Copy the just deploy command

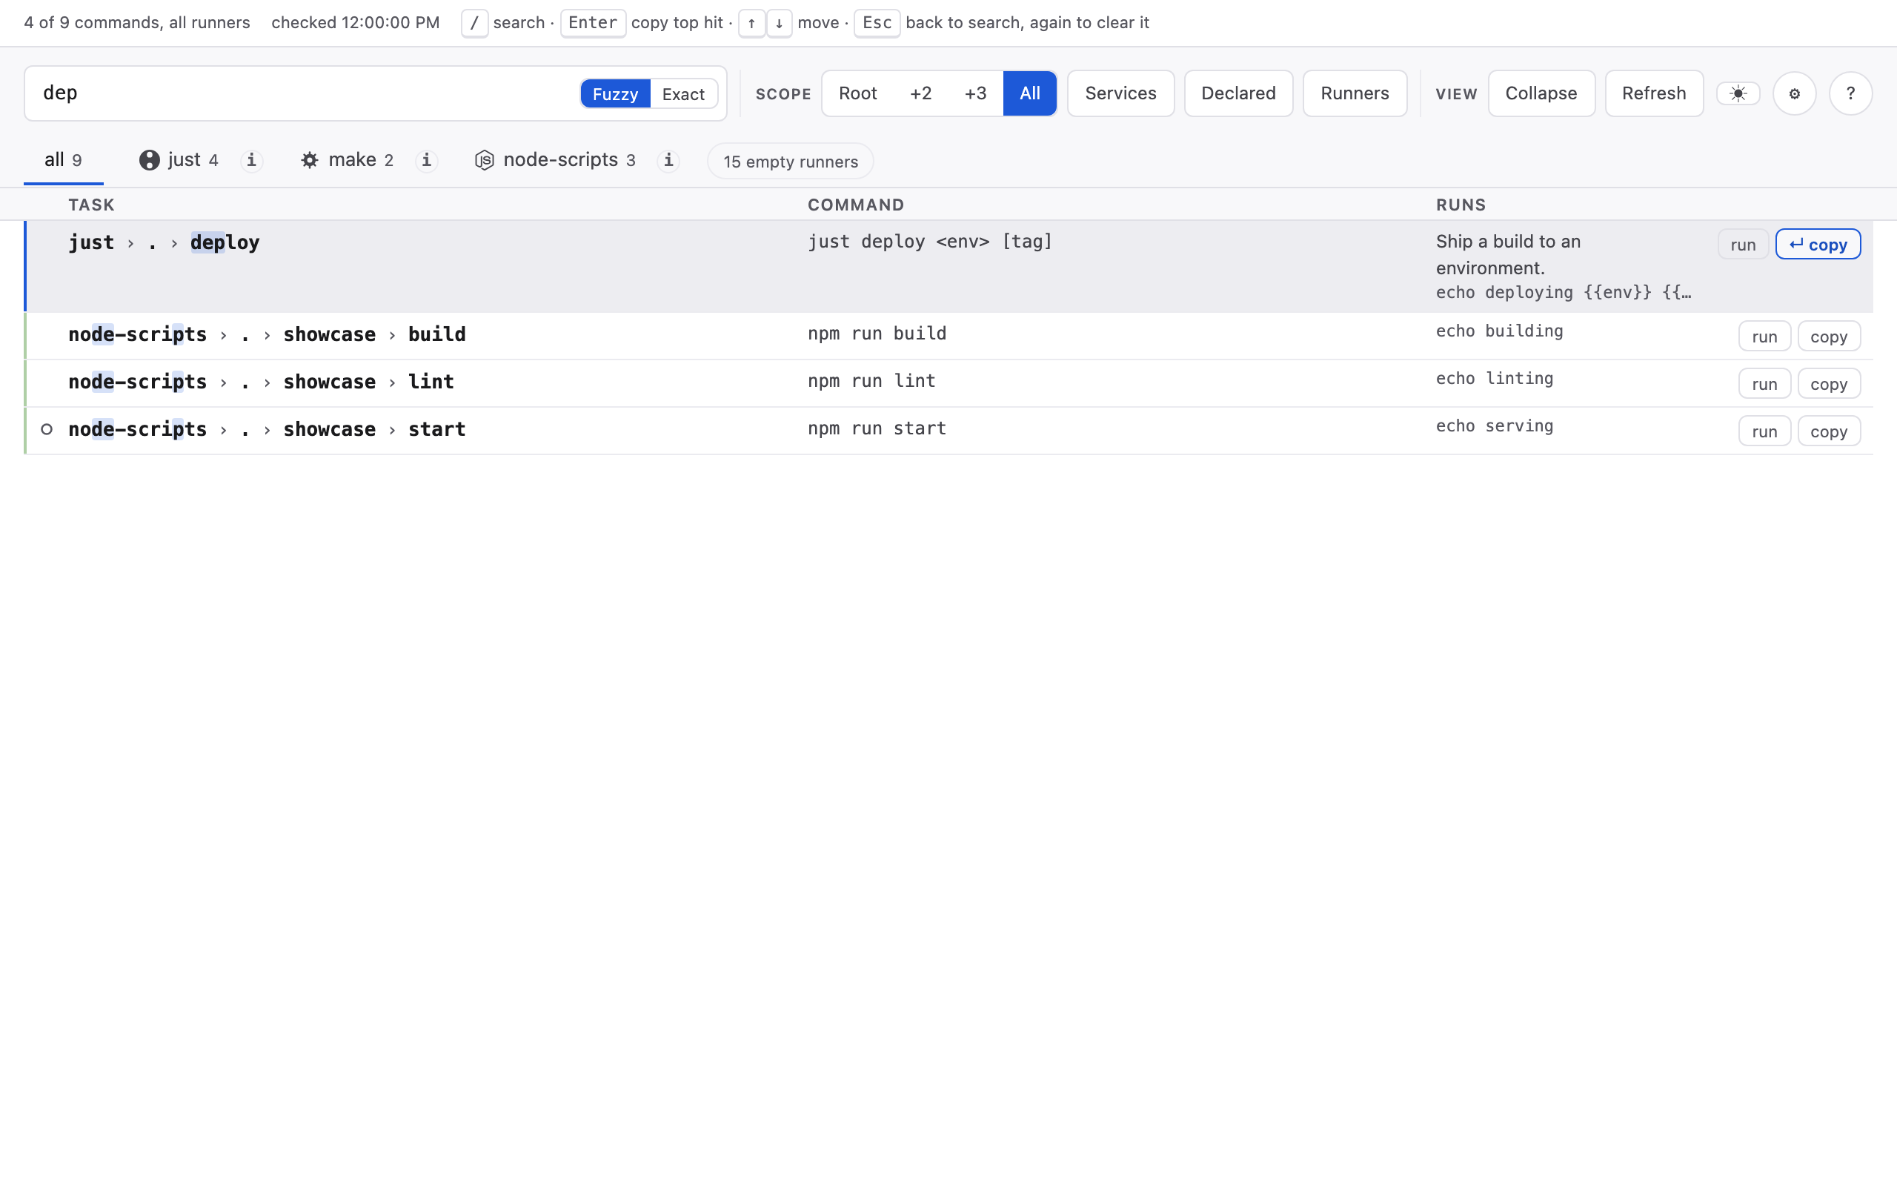(x=1818, y=245)
